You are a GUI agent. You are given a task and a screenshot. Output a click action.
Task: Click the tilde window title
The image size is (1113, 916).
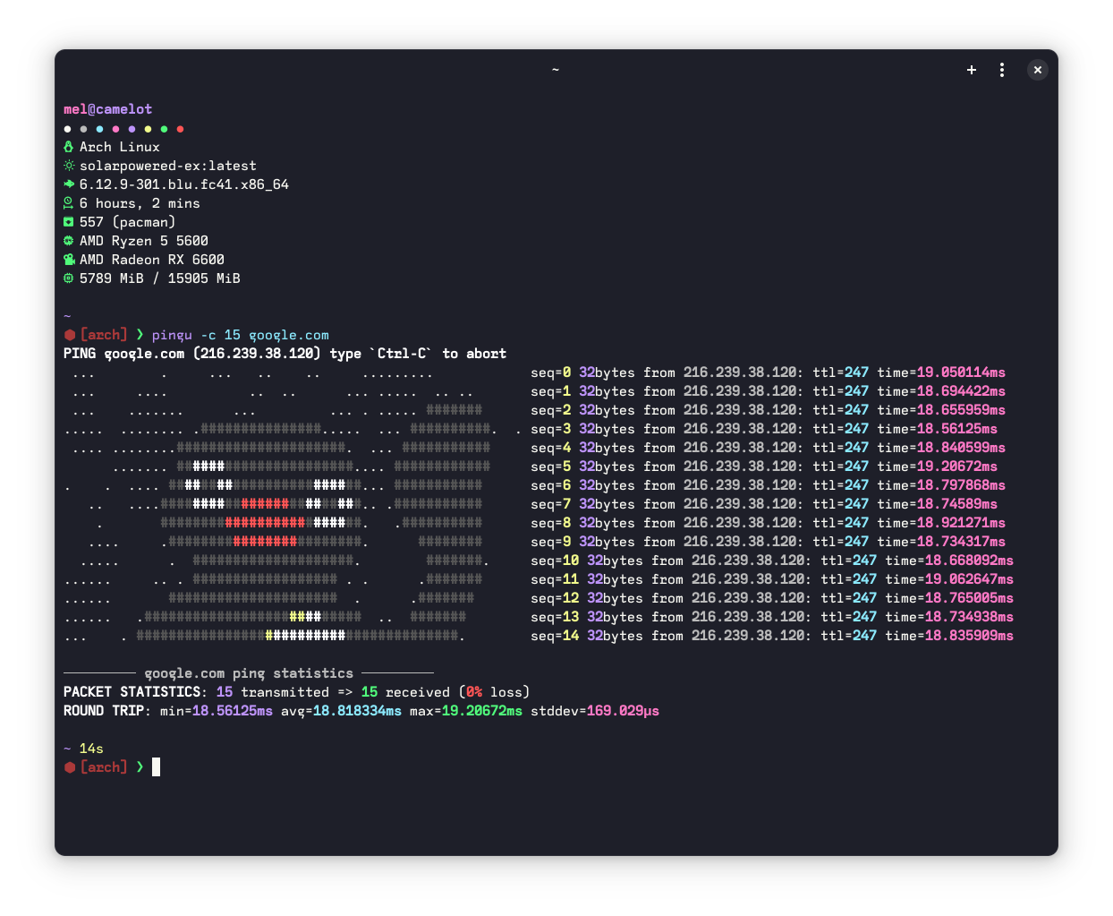(556, 70)
